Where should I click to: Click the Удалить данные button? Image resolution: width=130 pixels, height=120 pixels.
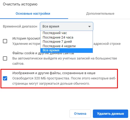tap(111, 114)
